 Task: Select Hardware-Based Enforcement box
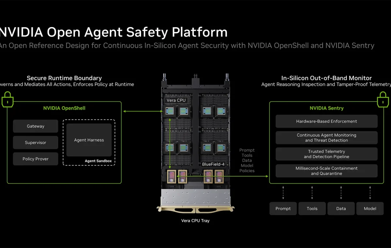(x=326, y=121)
